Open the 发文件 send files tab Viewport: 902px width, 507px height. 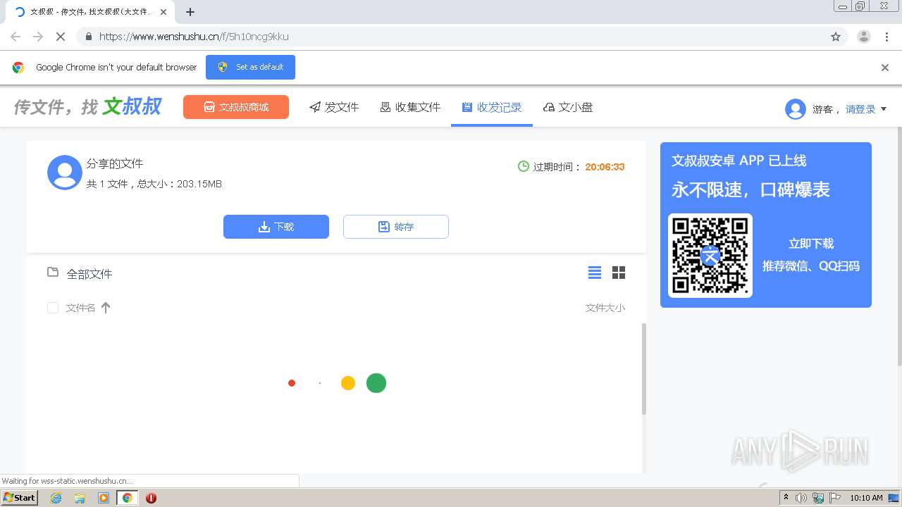pos(334,107)
